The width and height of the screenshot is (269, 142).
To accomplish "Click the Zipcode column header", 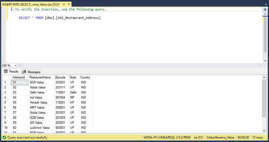I will tap(61, 77).
